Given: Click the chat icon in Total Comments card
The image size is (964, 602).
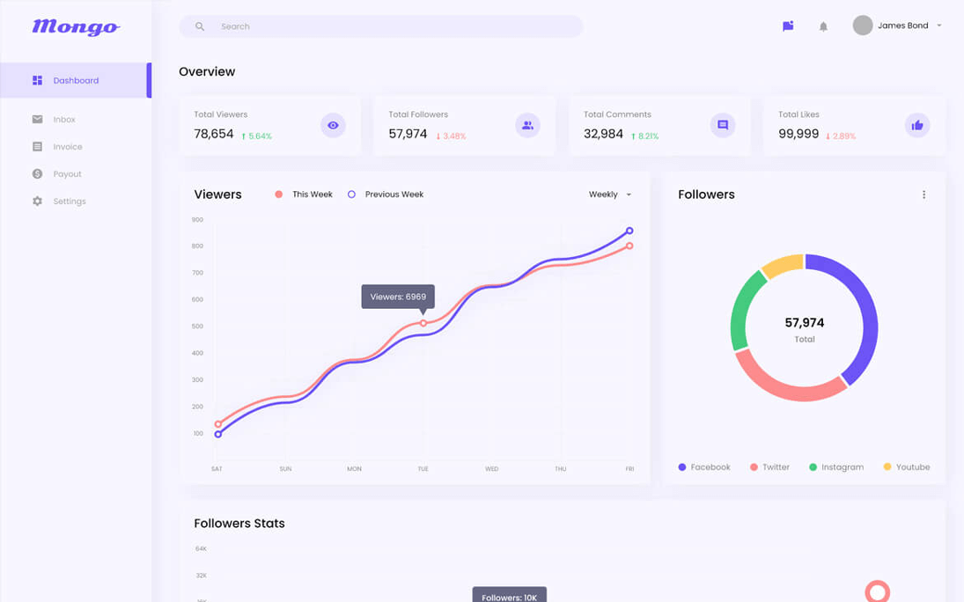Looking at the screenshot, I should [723, 126].
